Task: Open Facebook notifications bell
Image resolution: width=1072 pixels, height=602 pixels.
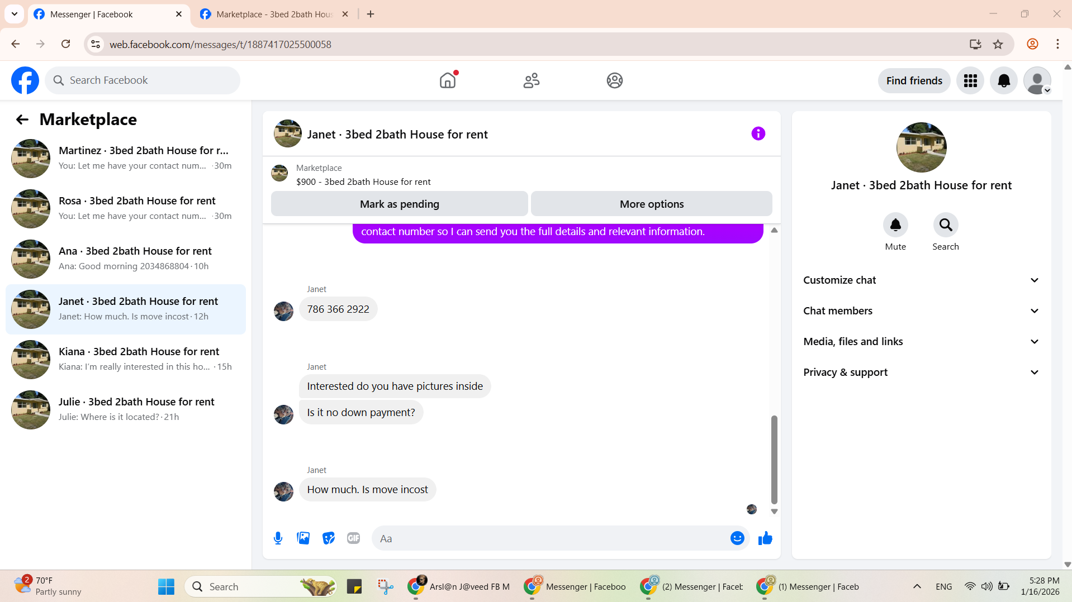Action: pyautogui.click(x=1004, y=81)
